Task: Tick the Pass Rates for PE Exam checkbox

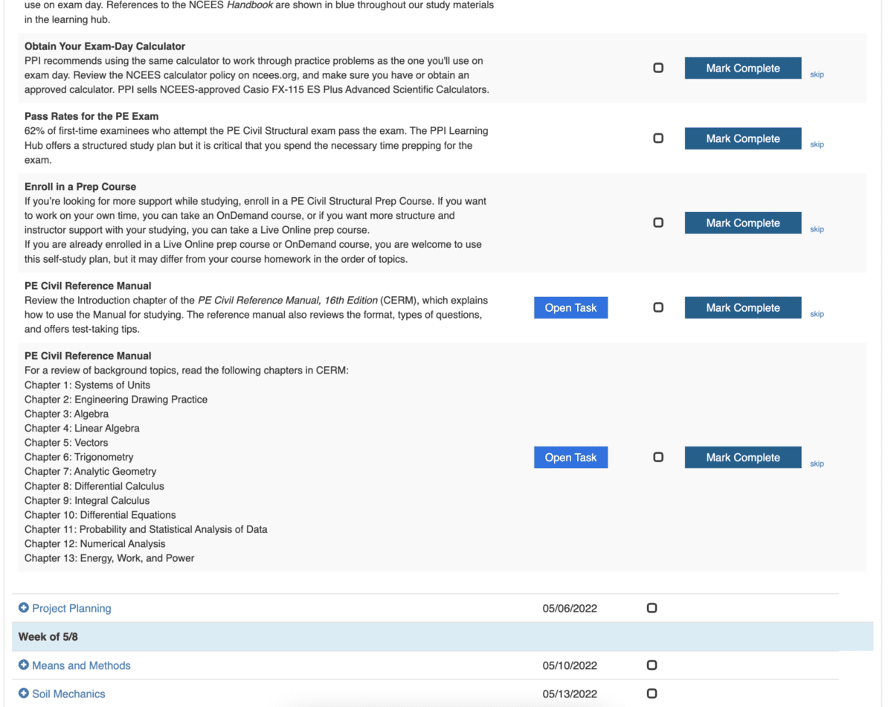Action: 658,138
